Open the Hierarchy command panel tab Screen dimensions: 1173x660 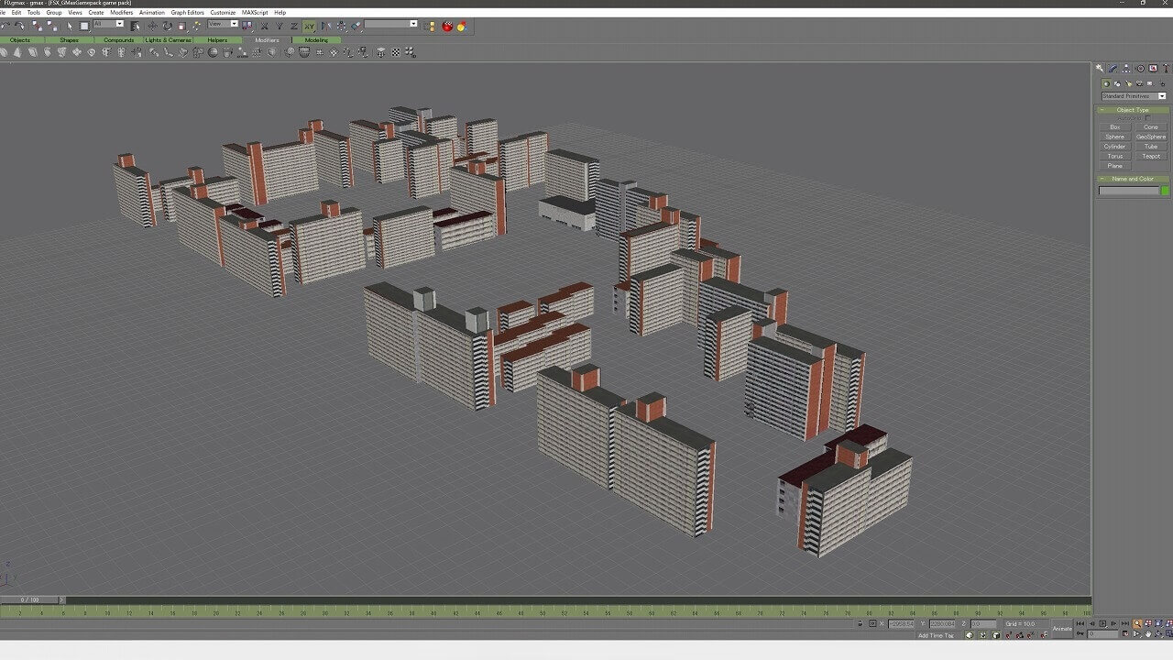[x=1126, y=68]
